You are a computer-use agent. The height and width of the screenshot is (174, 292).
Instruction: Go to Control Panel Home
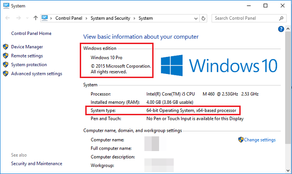tap(31, 34)
